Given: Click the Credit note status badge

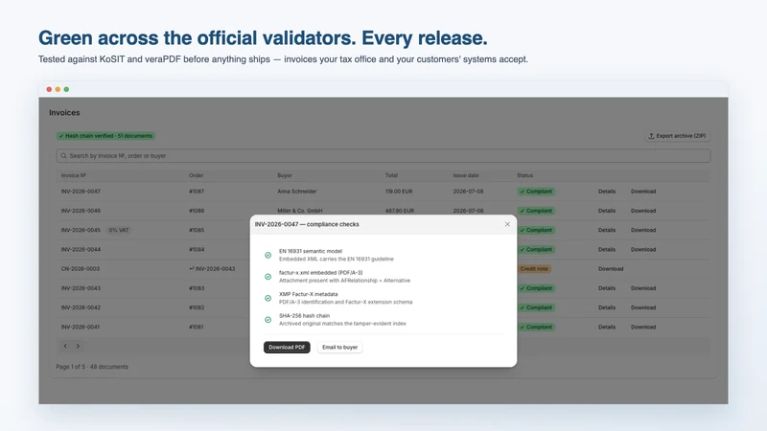Looking at the screenshot, I should point(534,269).
